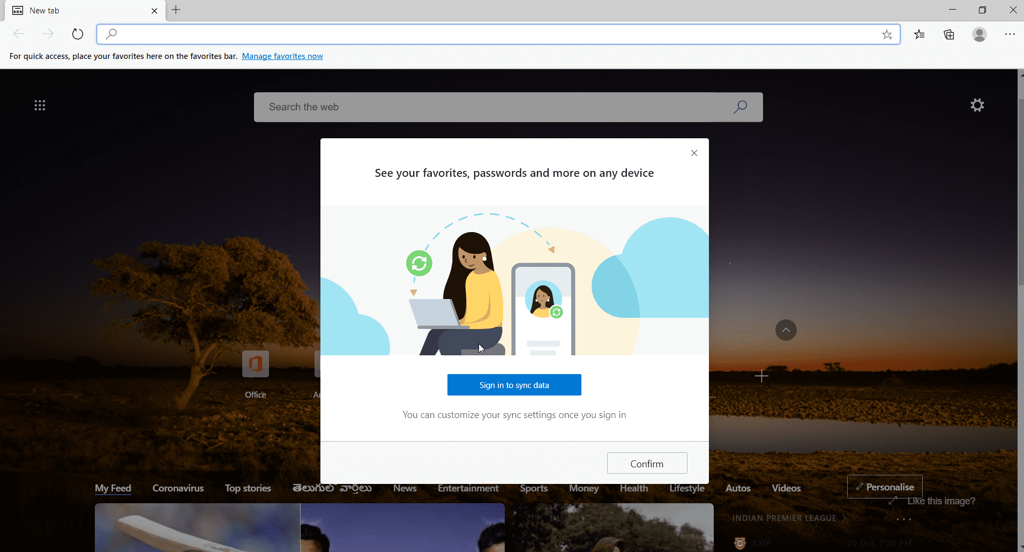The image size is (1024, 552).
Task: Refresh the current page
Action: click(78, 34)
